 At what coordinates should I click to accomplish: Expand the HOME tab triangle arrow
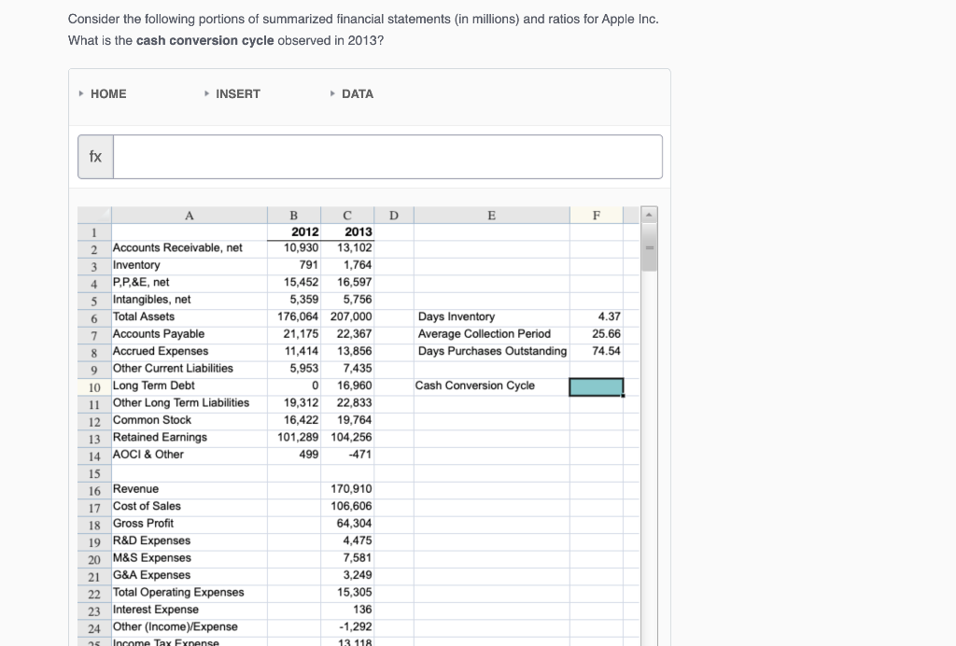click(81, 94)
